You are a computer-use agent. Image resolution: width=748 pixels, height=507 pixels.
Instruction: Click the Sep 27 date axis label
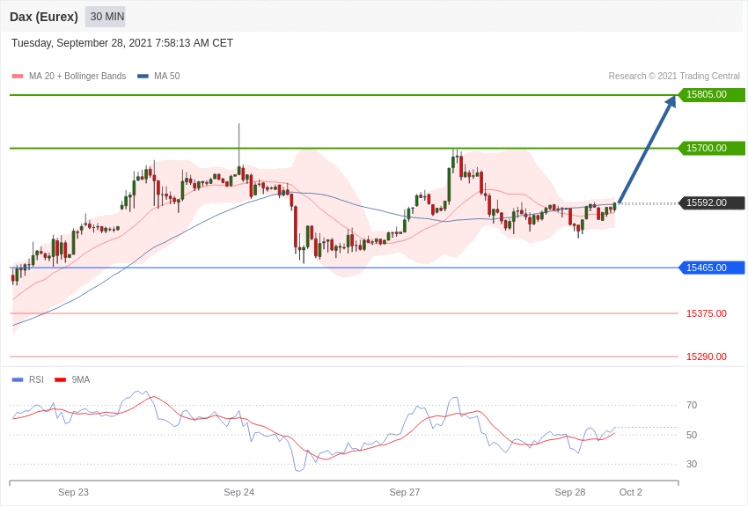coord(405,492)
